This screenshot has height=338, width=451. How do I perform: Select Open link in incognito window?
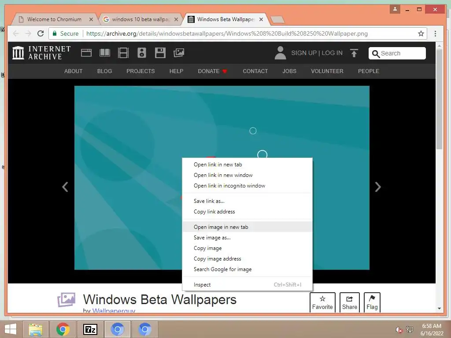(248, 186)
